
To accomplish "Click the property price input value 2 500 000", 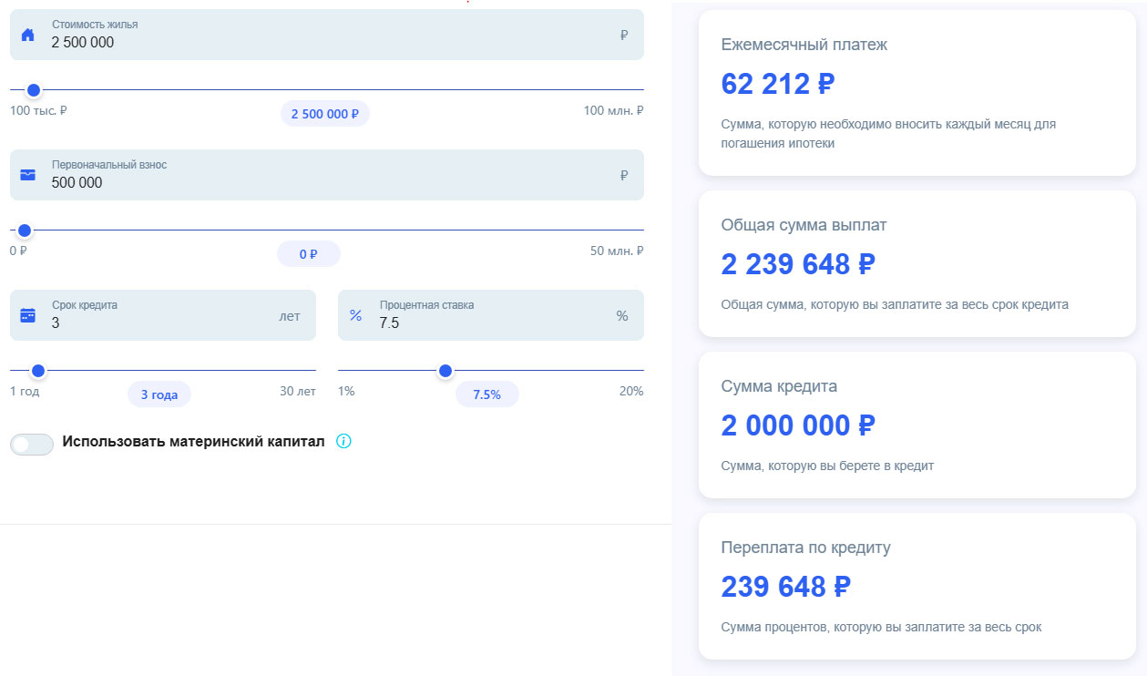I will point(83,42).
